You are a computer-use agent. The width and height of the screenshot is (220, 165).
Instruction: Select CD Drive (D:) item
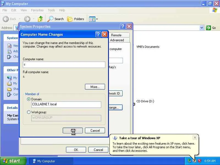click(x=145, y=101)
